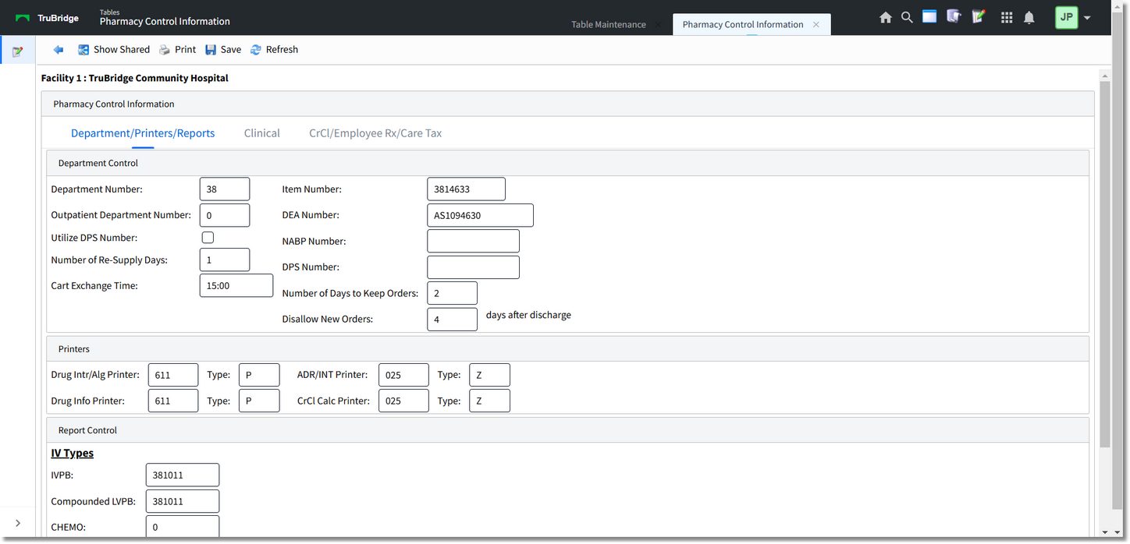
Task: Toggle Utilize DPS Number checkbox
Action: point(208,238)
